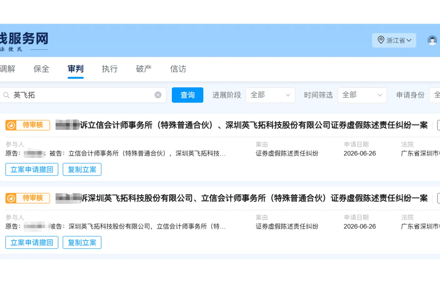
Task: Open the 破产 tab
Action: [x=144, y=69]
